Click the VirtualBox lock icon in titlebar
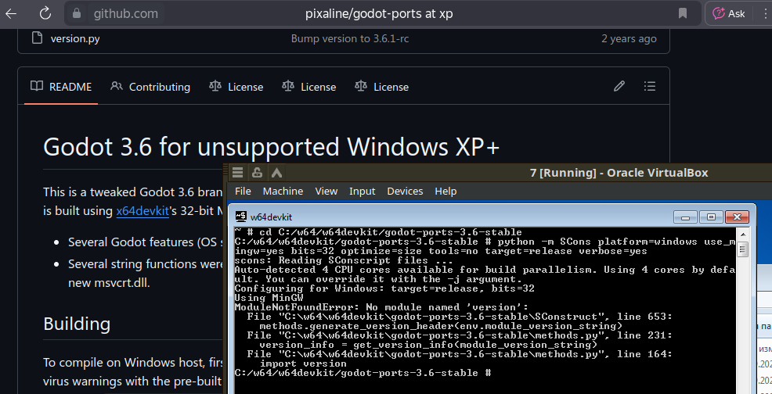The width and height of the screenshot is (772, 394). (x=257, y=173)
